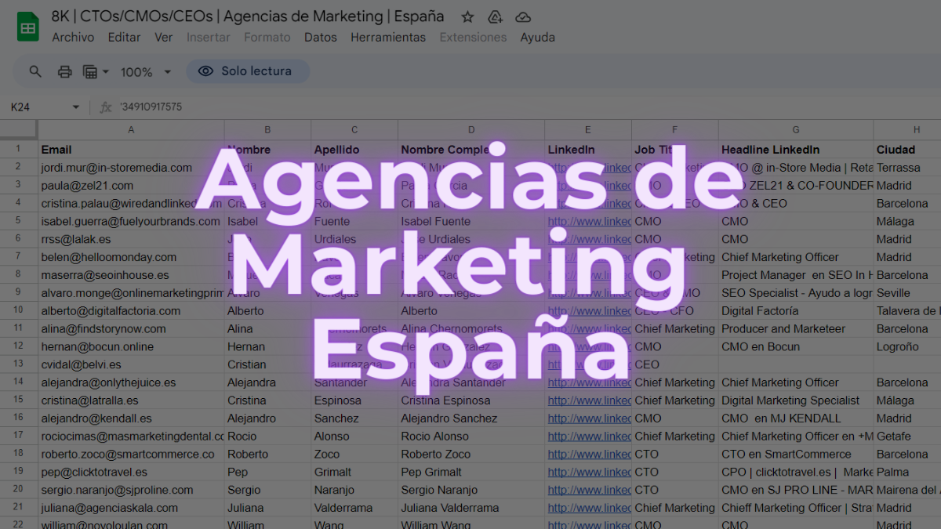Image resolution: width=941 pixels, height=529 pixels.
Task: Select column B header
Action: coord(267,129)
